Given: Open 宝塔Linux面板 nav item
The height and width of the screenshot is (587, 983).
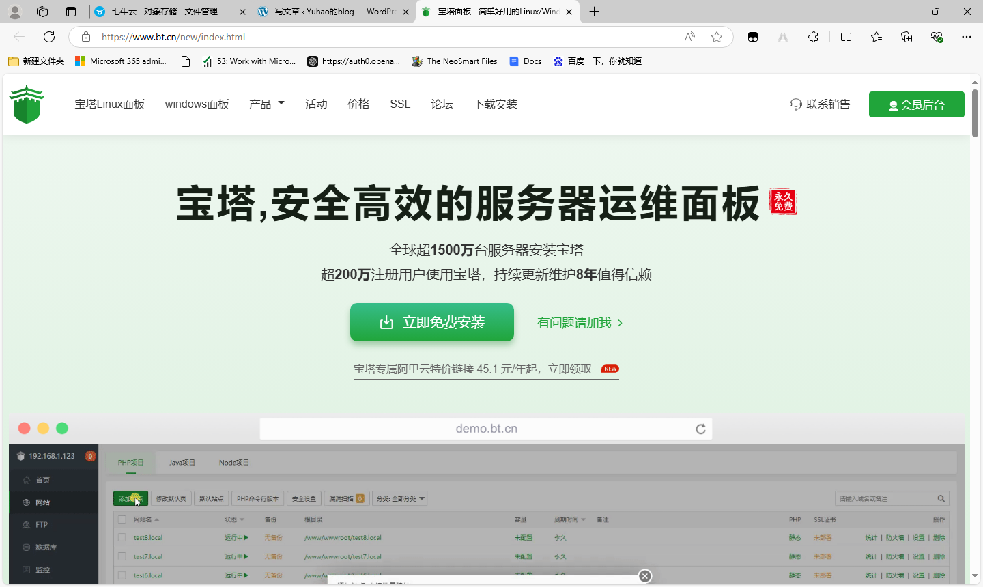Looking at the screenshot, I should pyautogui.click(x=110, y=104).
